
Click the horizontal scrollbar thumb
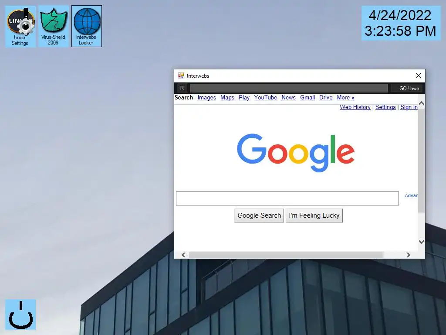[286, 255]
